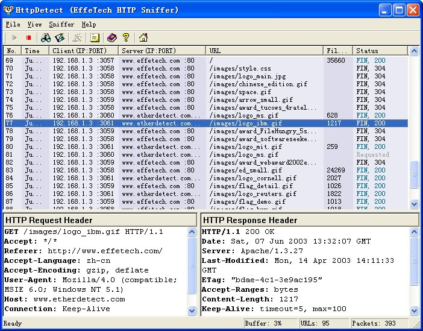The width and height of the screenshot is (423, 331).
Task: Sort list by the URL column header
Action: click(264, 51)
